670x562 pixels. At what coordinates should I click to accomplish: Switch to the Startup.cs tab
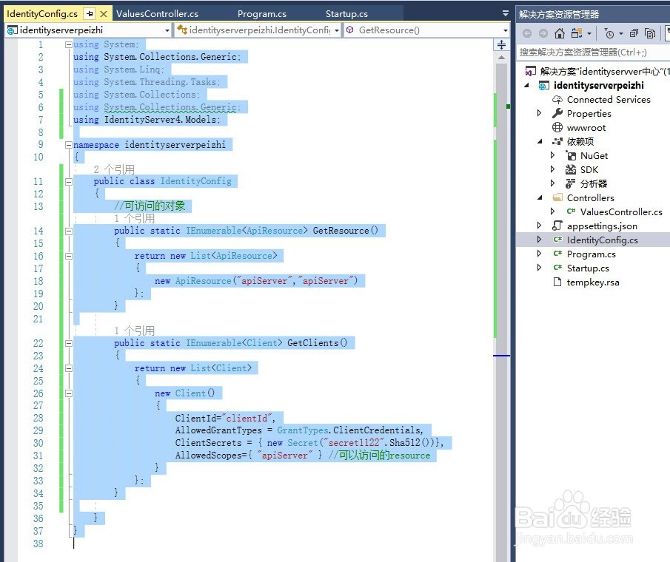[346, 13]
